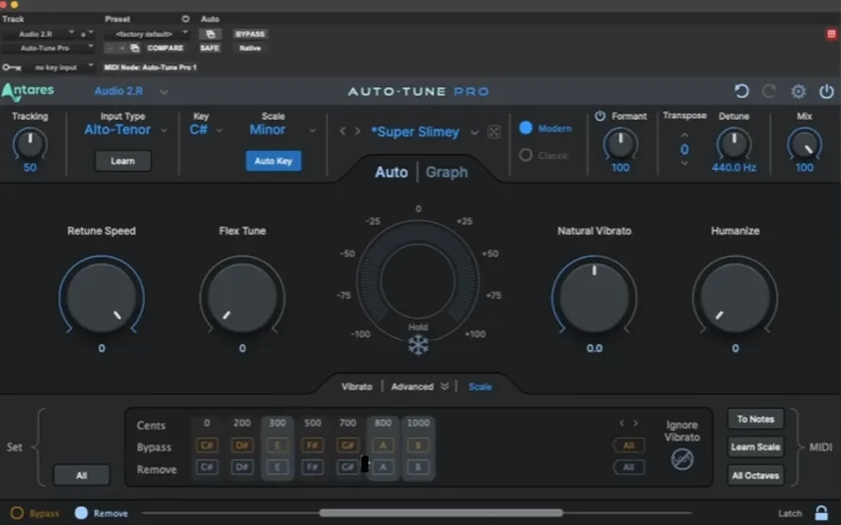
Task: Toggle Bypass for note D#
Action: [x=242, y=445]
